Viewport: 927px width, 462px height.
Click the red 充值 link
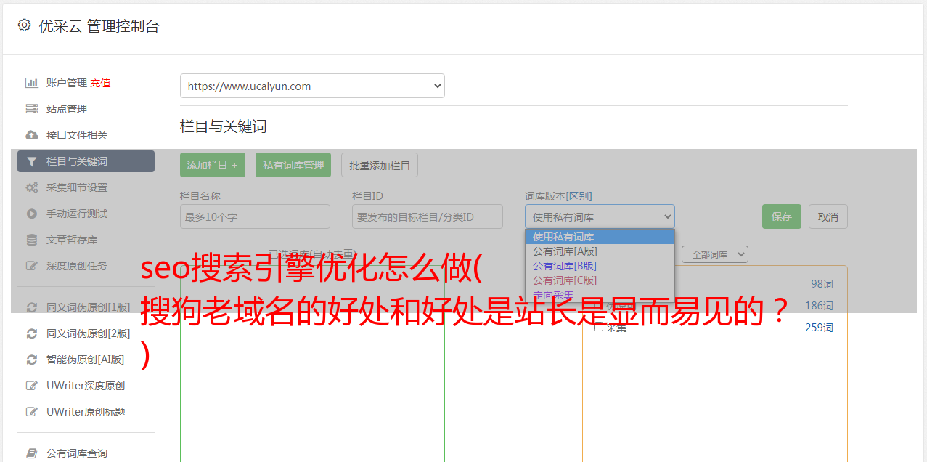(101, 83)
